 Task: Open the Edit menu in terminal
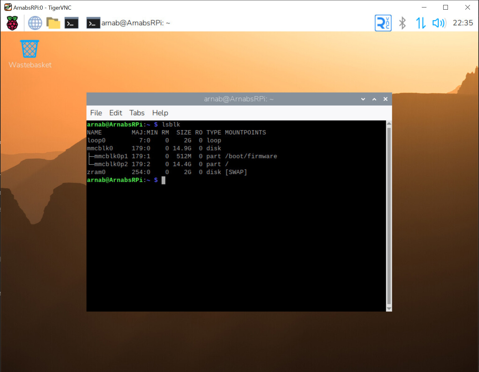click(115, 113)
